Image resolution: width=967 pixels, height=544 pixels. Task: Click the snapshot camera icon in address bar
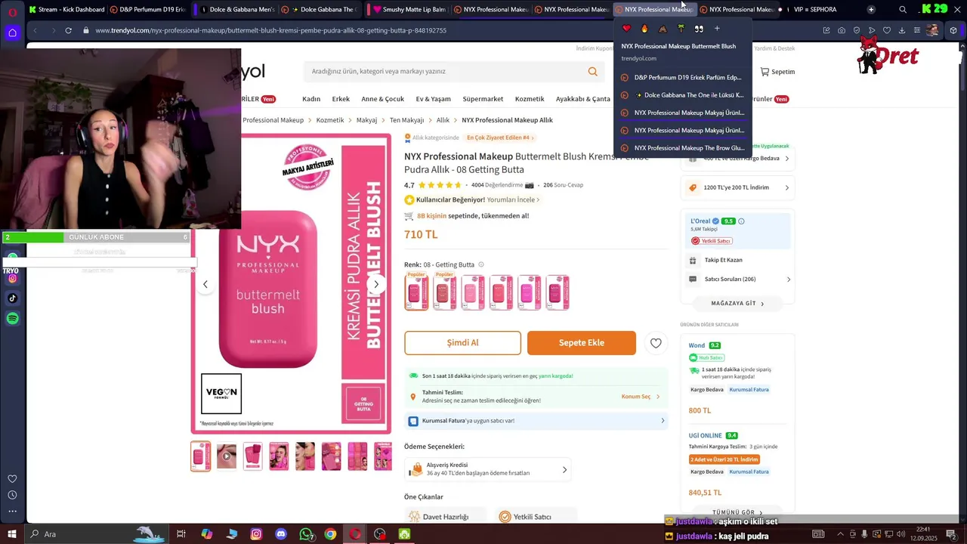(x=842, y=30)
